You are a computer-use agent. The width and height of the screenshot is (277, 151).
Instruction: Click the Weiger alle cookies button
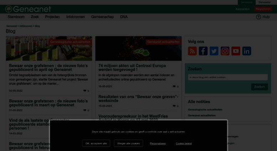coord(128,144)
